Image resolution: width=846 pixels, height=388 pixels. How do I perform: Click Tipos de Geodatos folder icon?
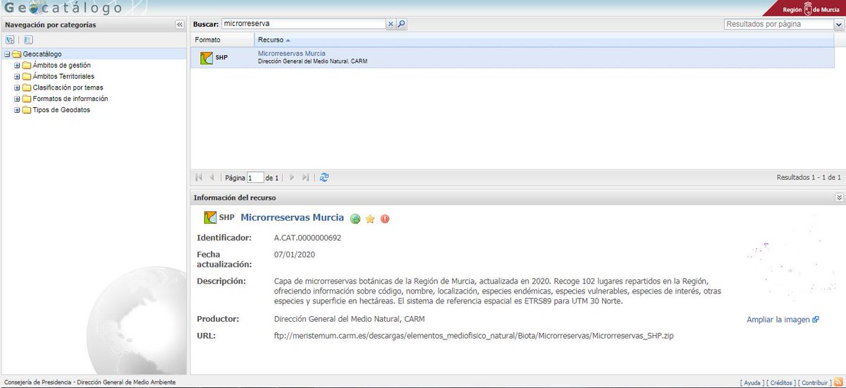[x=27, y=110]
